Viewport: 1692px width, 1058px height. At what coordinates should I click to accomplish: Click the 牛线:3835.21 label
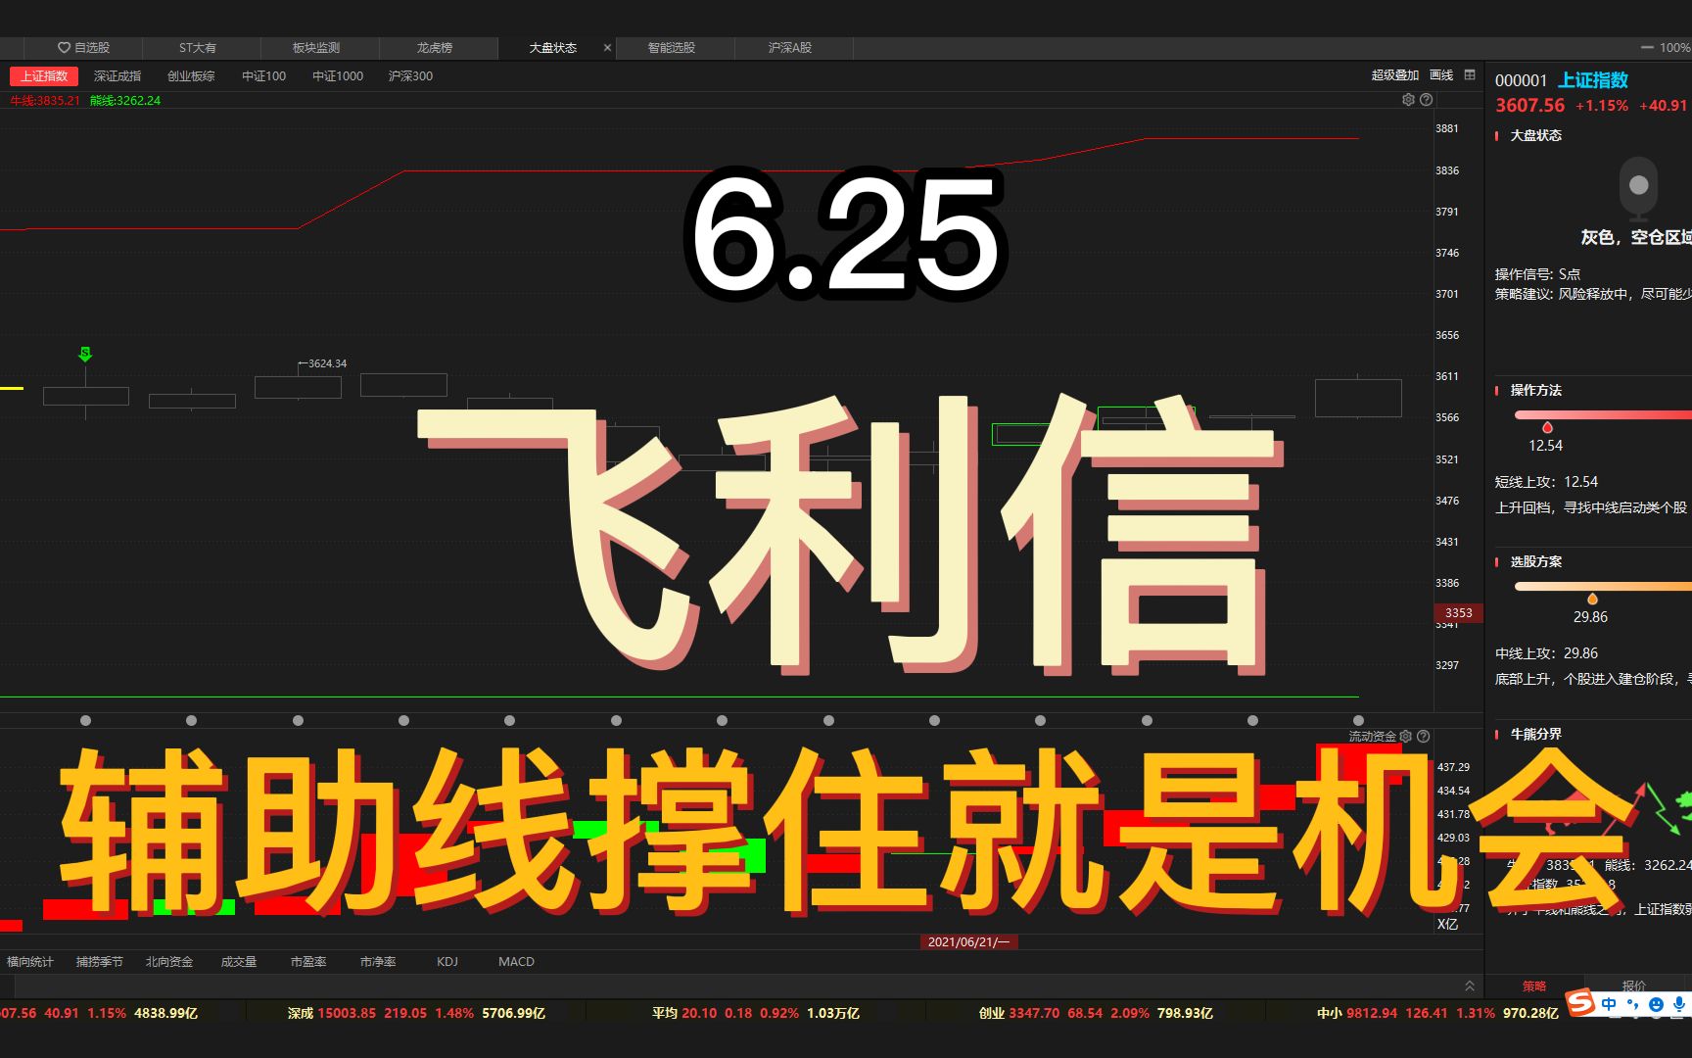44,100
